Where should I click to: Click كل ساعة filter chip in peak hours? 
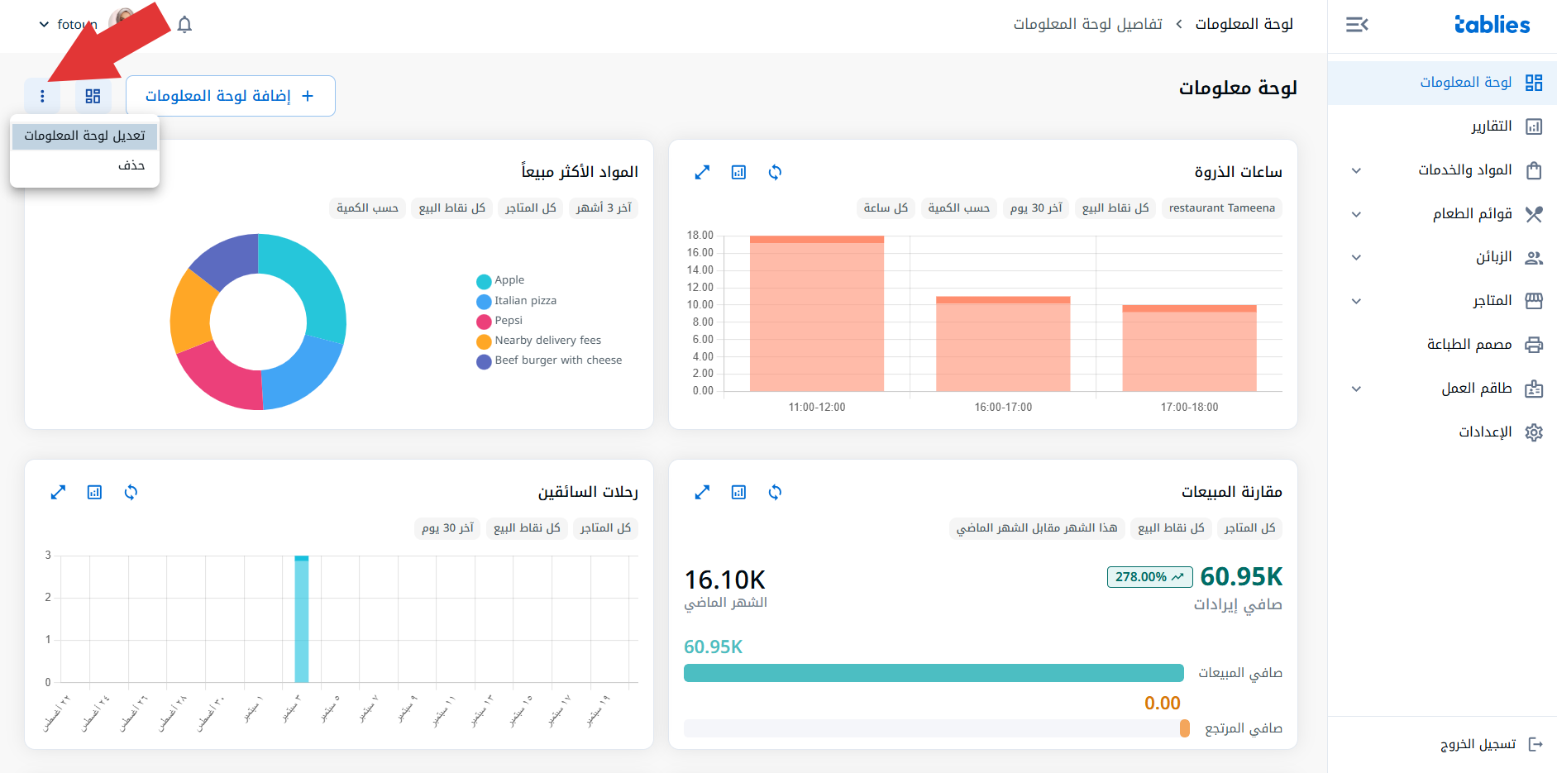(886, 208)
